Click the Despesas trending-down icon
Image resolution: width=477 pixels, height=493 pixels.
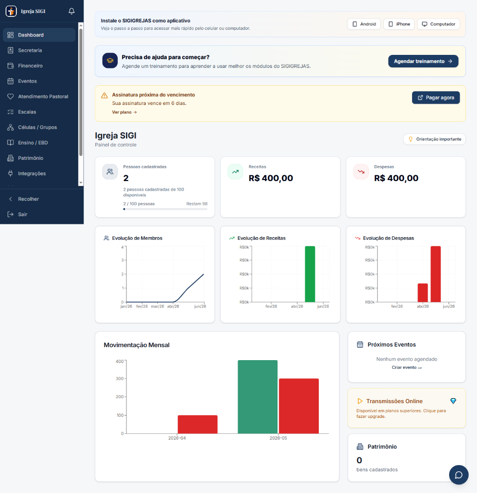[x=361, y=172]
